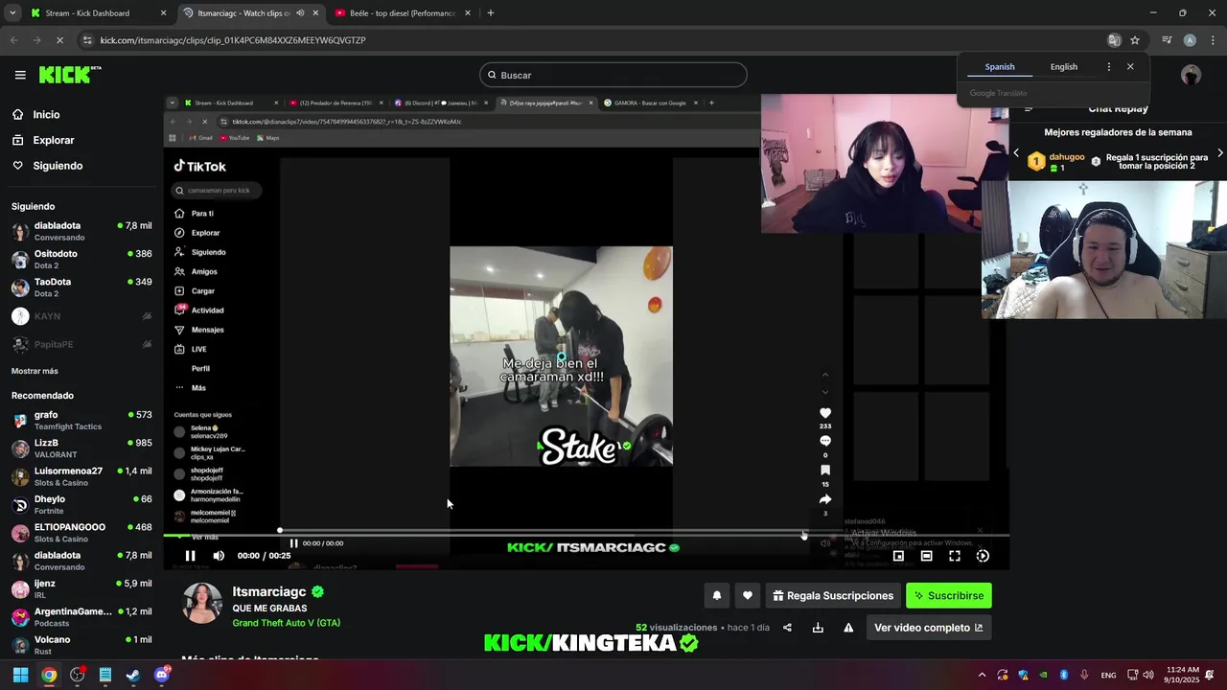Image resolution: width=1227 pixels, height=690 pixels.
Task: Go to Inicio in sidebar
Action: [46, 114]
